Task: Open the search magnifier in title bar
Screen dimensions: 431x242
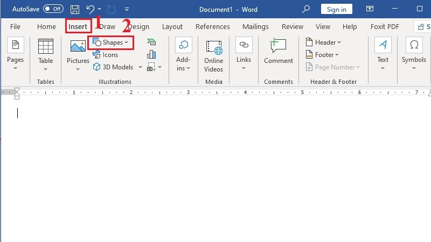Action: point(305,9)
